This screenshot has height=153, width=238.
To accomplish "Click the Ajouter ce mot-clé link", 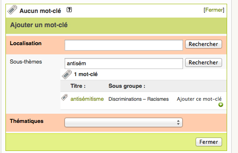I will pyautogui.click(x=199, y=99).
